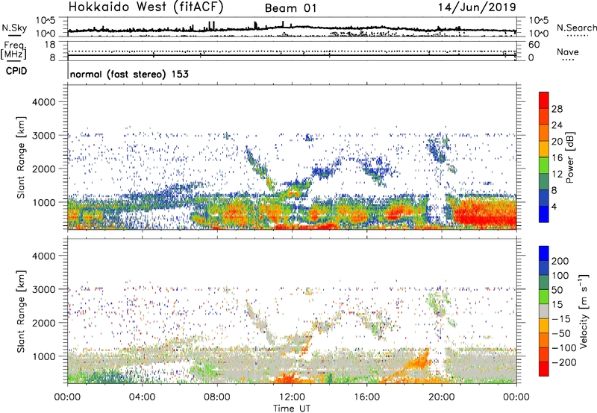Viewport: 597px width, 413px height.
Task: Click the date '14/Jun/2019'
Action: click(477, 7)
